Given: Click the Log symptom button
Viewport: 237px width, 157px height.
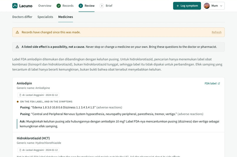Looking at the screenshot, I should pos(187,6).
